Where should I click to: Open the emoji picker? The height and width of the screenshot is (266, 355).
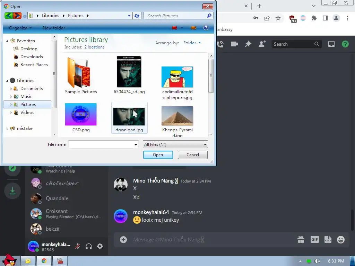click(341, 240)
